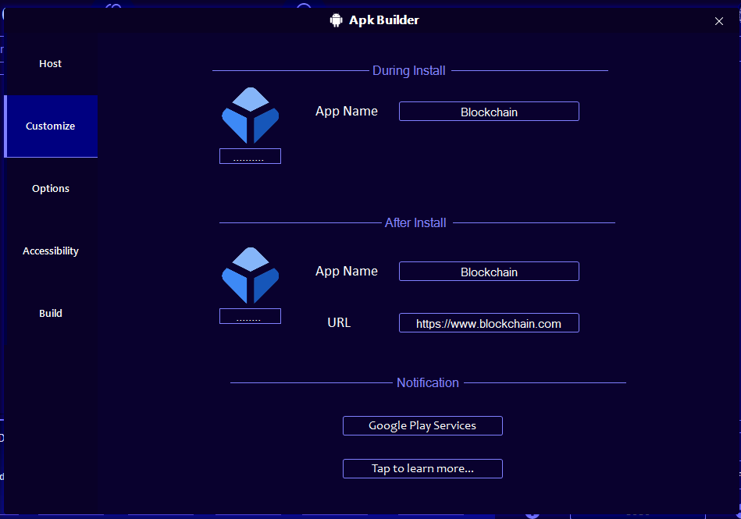
Task: Go to the Accessibility tab
Action: (x=51, y=251)
